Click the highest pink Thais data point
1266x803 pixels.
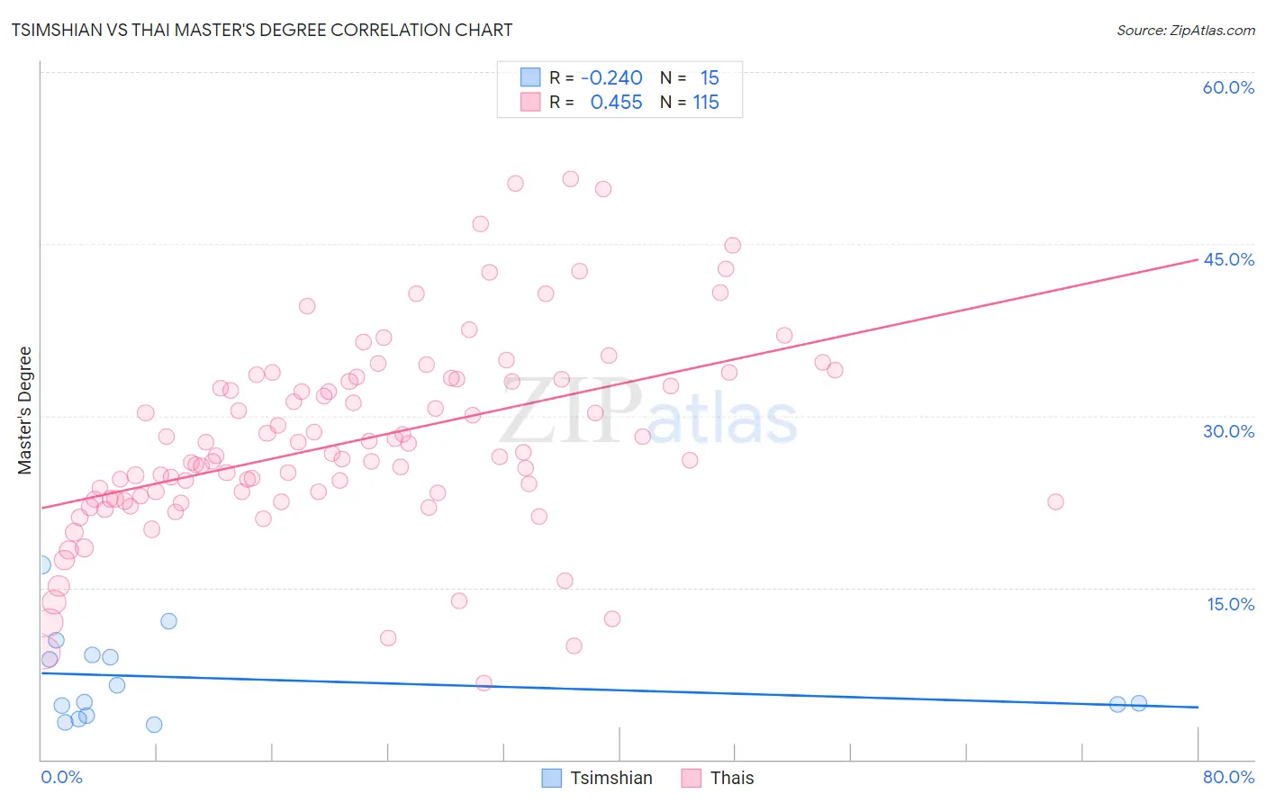coord(571,179)
